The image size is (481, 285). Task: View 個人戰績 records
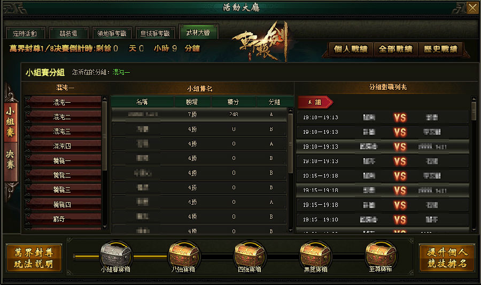[351, 49]
